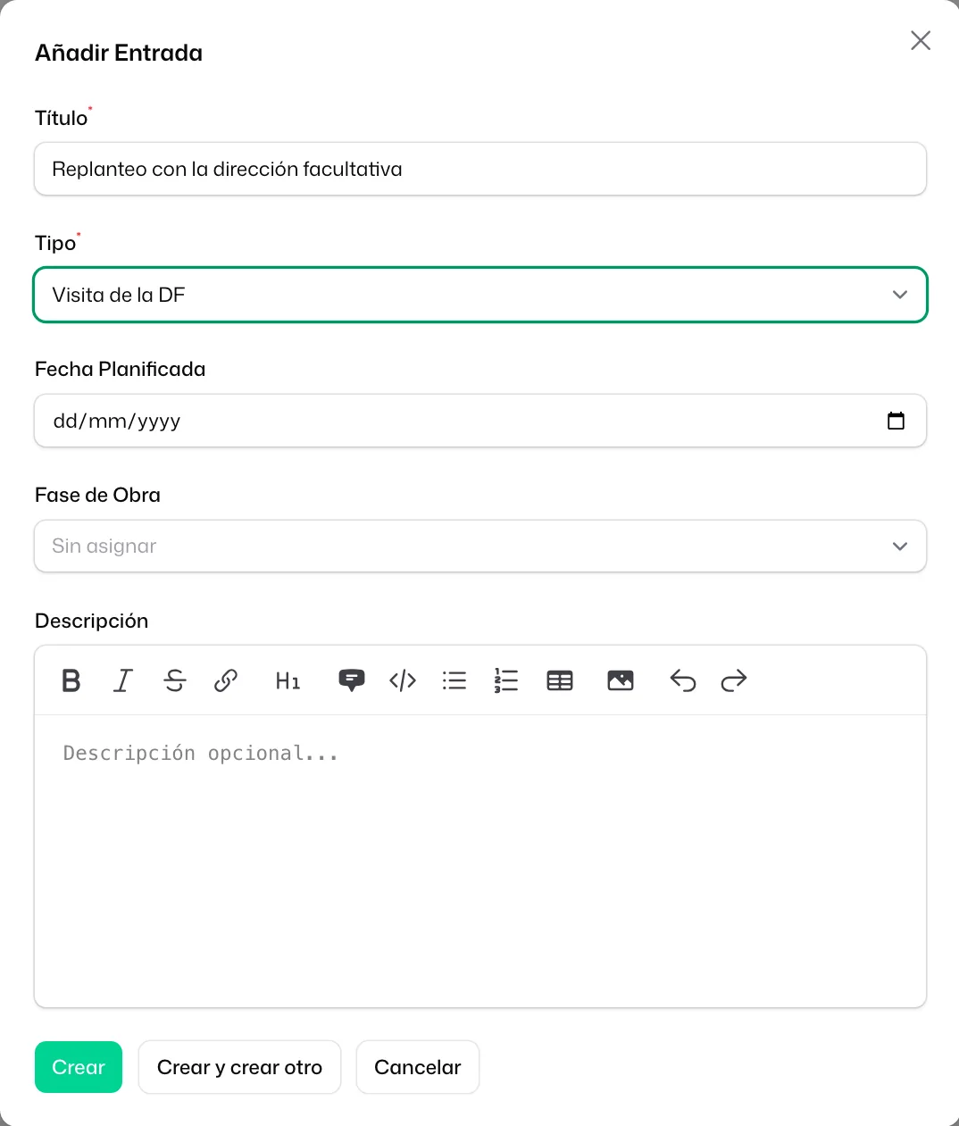Create a numbered list

(506, 680)
